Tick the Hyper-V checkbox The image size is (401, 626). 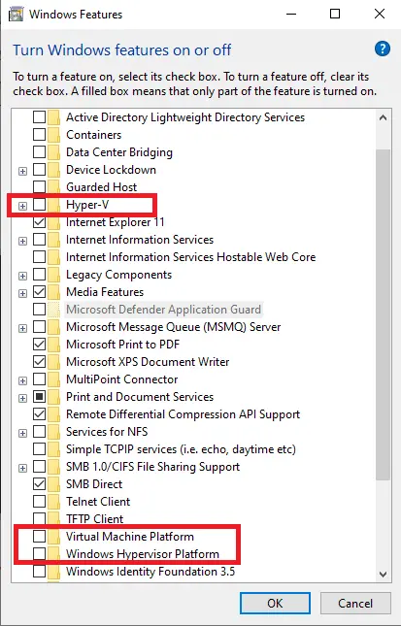pyautogui.click(x=39, y=205)
